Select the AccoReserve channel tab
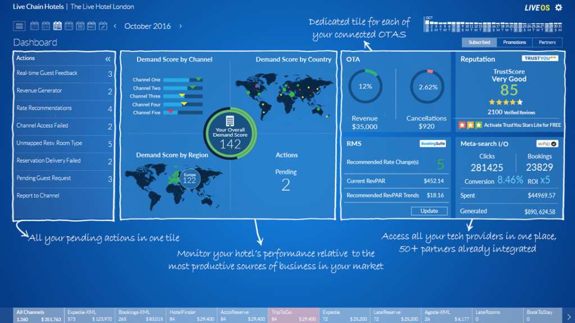 coord(243,315)
